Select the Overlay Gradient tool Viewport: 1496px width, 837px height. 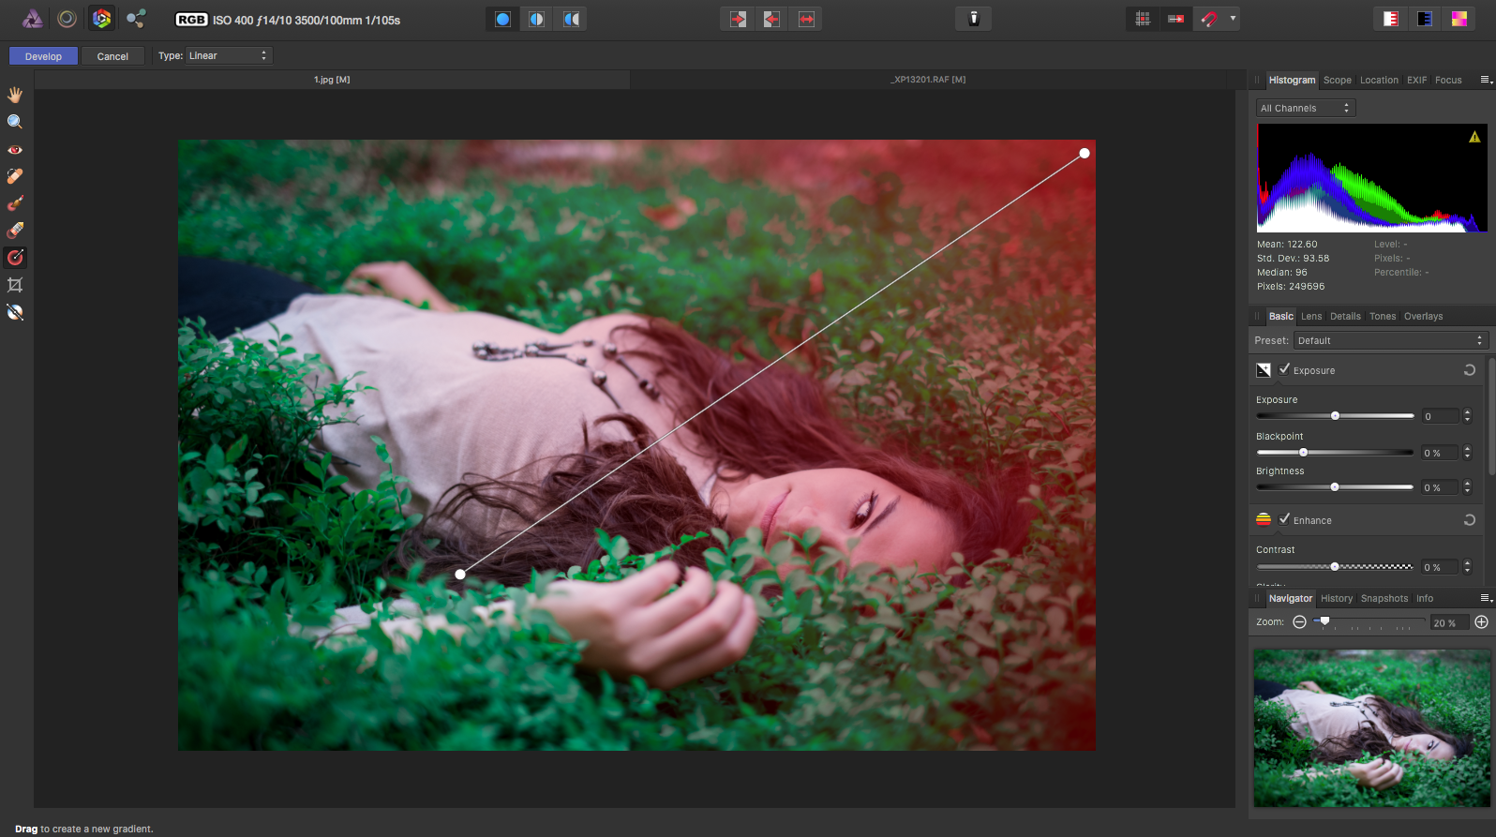click(x=15, y=258)
